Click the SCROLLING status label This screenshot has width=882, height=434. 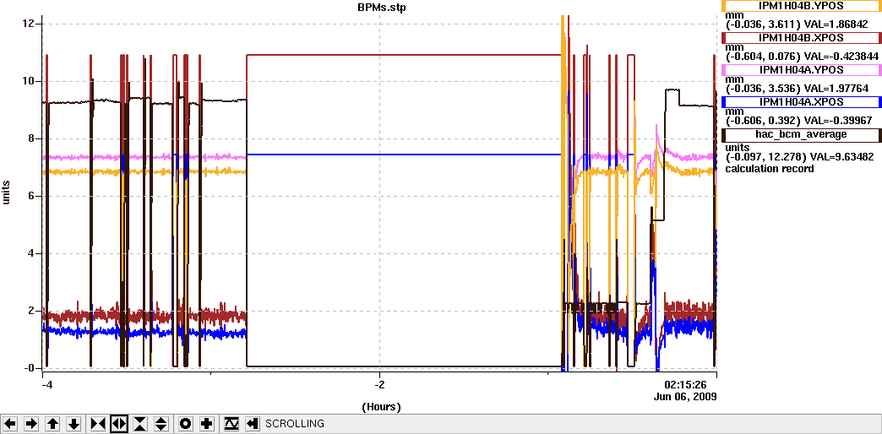click(295, 423)
